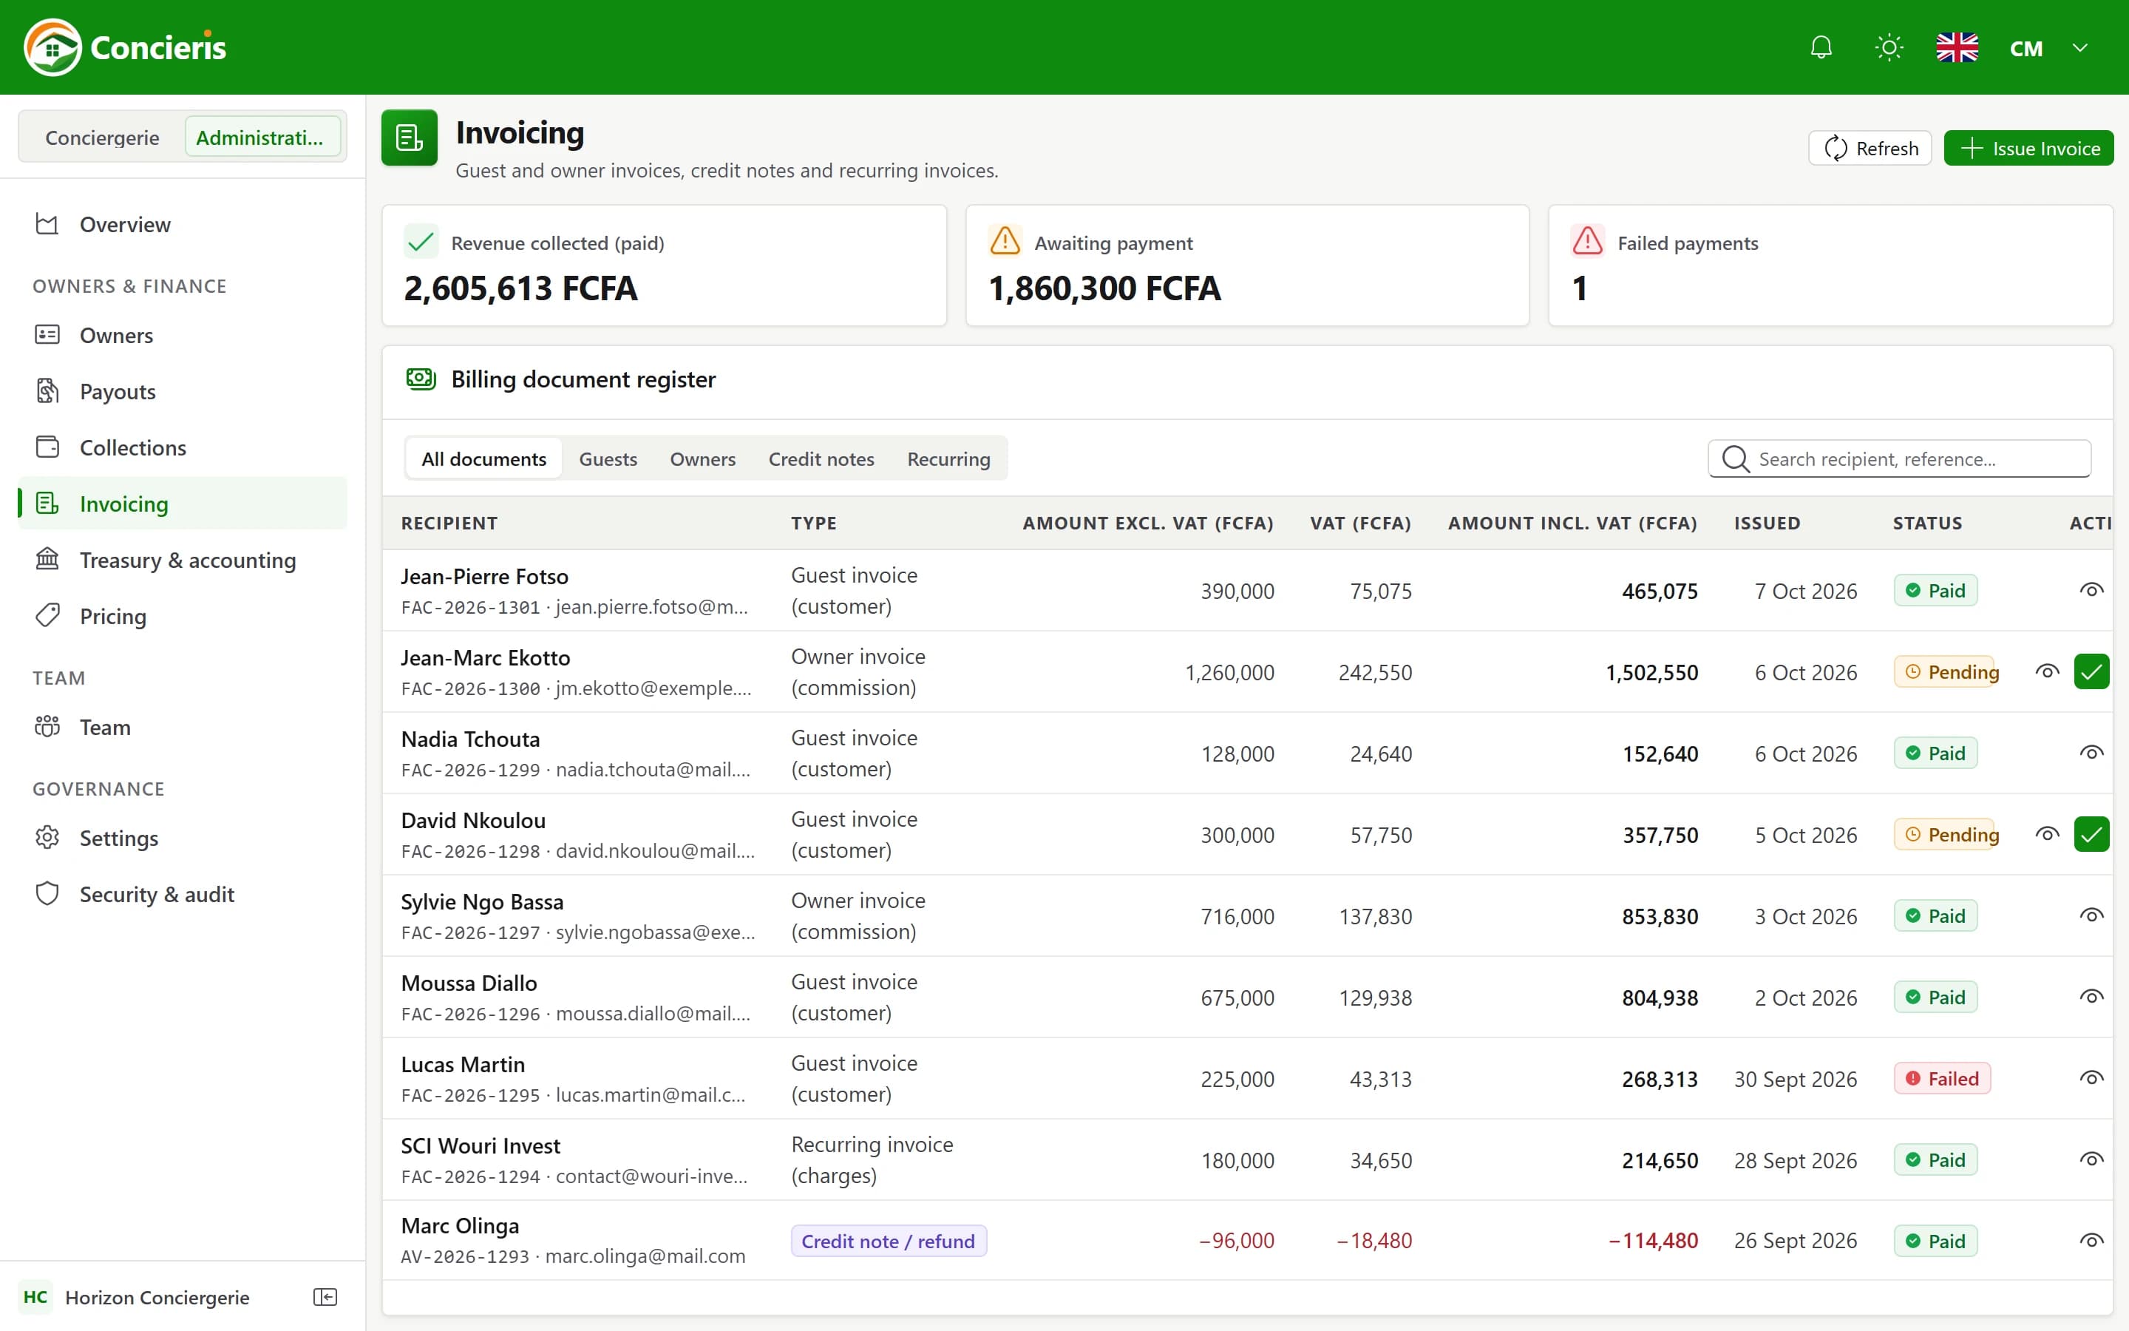Image resolution: width=2129 pixels, height=1331 pixels.
Task: Switch to Conciergerie workspace
Action: (x=102, y=138)
